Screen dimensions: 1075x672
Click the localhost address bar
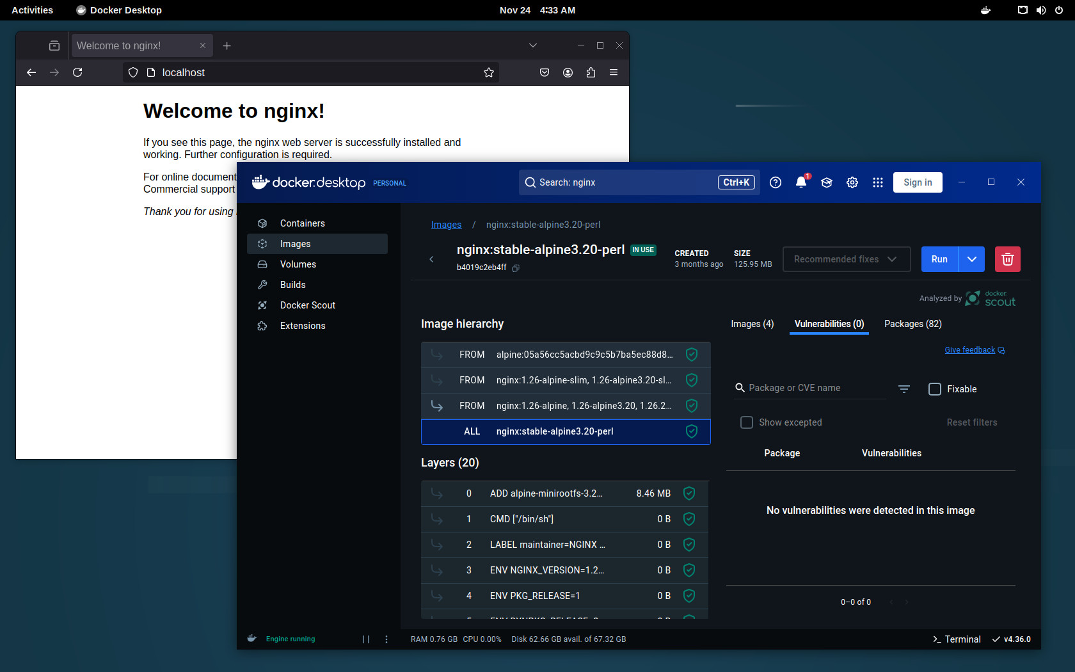pyautogui.click(x=311, y=72)
